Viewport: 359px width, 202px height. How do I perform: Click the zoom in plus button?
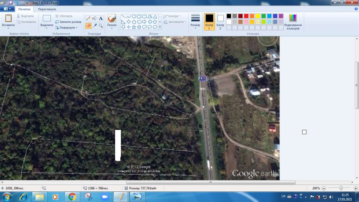tap(355, 188)
